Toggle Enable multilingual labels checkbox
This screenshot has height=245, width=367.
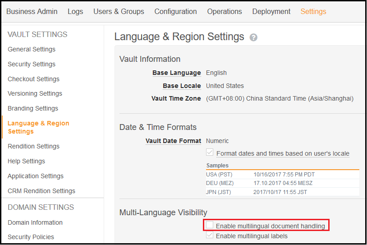click(210, 236)
